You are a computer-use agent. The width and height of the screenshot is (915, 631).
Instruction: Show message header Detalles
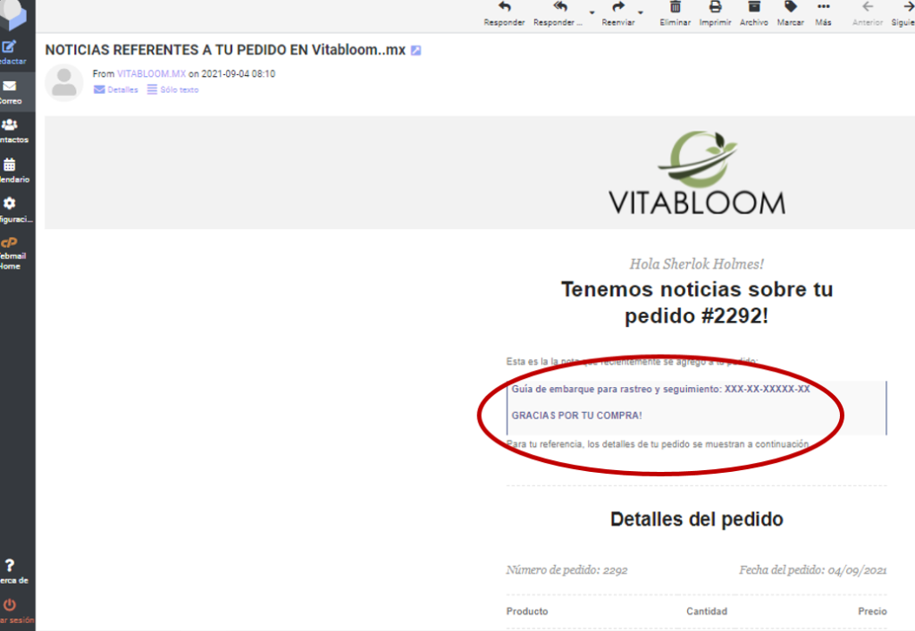coord(116,89)
